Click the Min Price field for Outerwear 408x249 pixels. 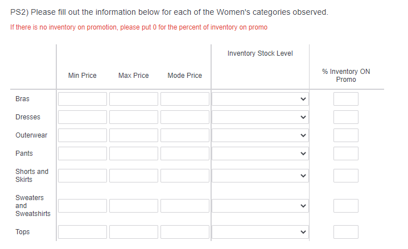point(82,135)
